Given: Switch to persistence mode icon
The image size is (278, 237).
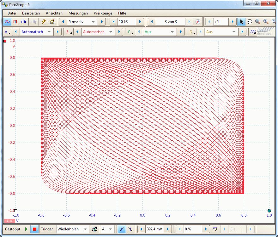Looking at the screenshot, I should click(x=15, y=22).
